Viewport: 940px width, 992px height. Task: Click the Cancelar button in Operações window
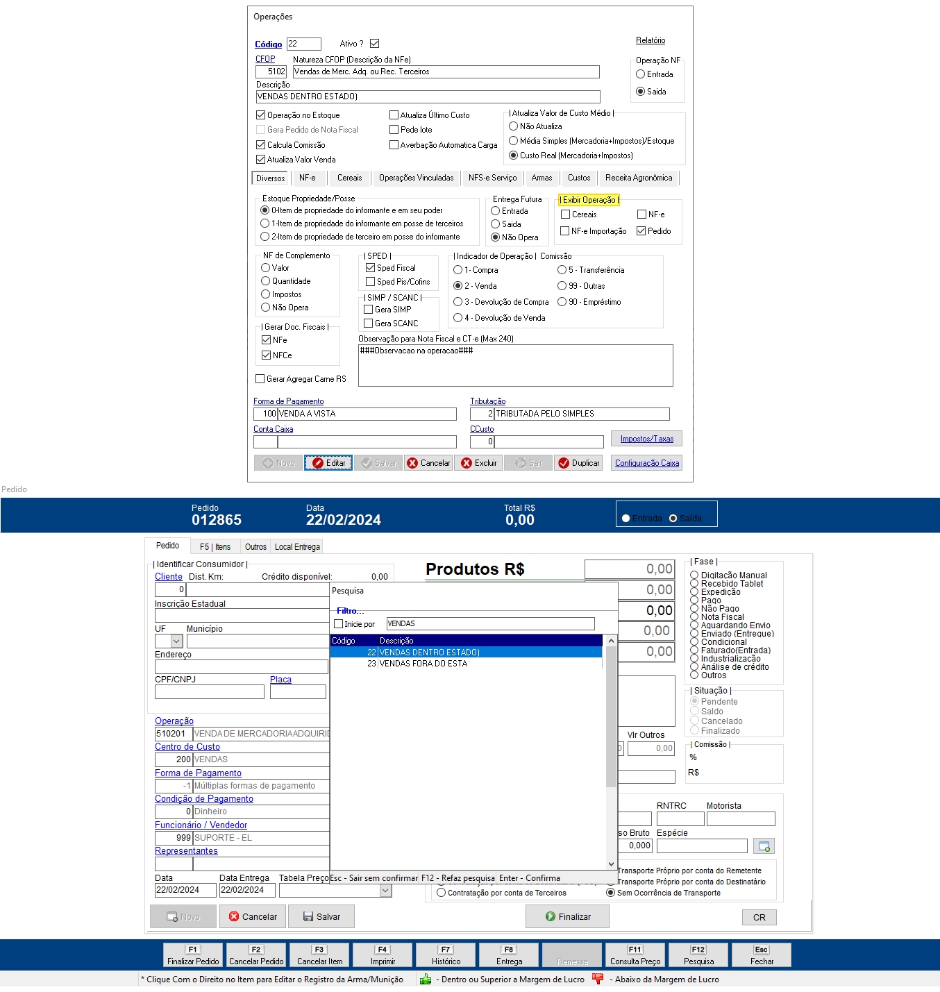click(x=428, y=463)
